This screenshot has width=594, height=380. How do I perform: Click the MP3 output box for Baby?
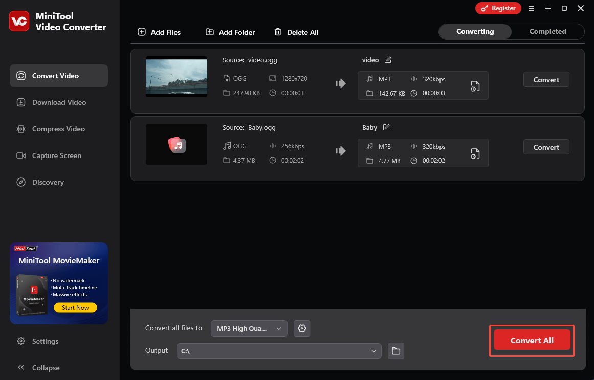[423, 153]
